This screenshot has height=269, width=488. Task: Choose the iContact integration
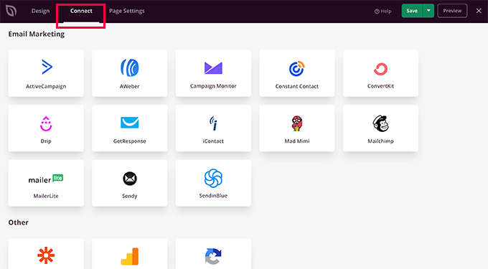point(213,128)
